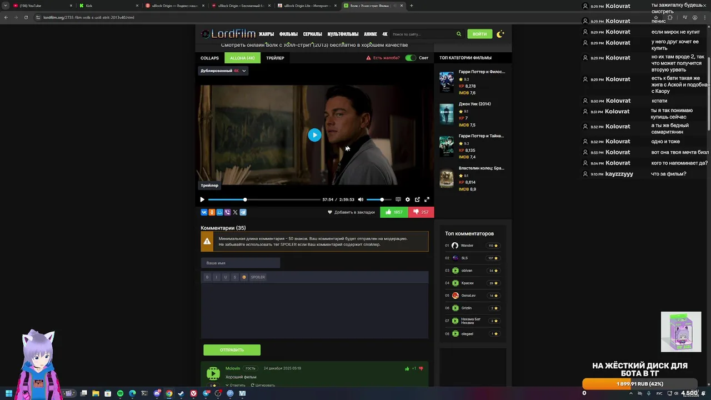
Task: Open Гарри Поттер и Филос... movie thumbnail
Action: (447, 82)
